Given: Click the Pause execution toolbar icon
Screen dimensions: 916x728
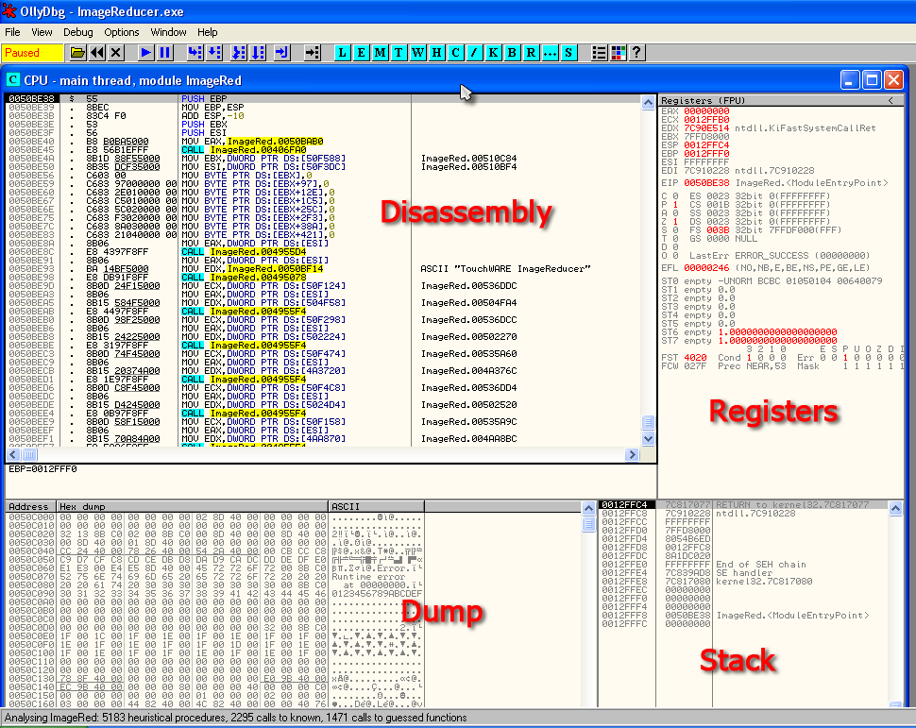Looking at the screenshot, I should 164,53.
